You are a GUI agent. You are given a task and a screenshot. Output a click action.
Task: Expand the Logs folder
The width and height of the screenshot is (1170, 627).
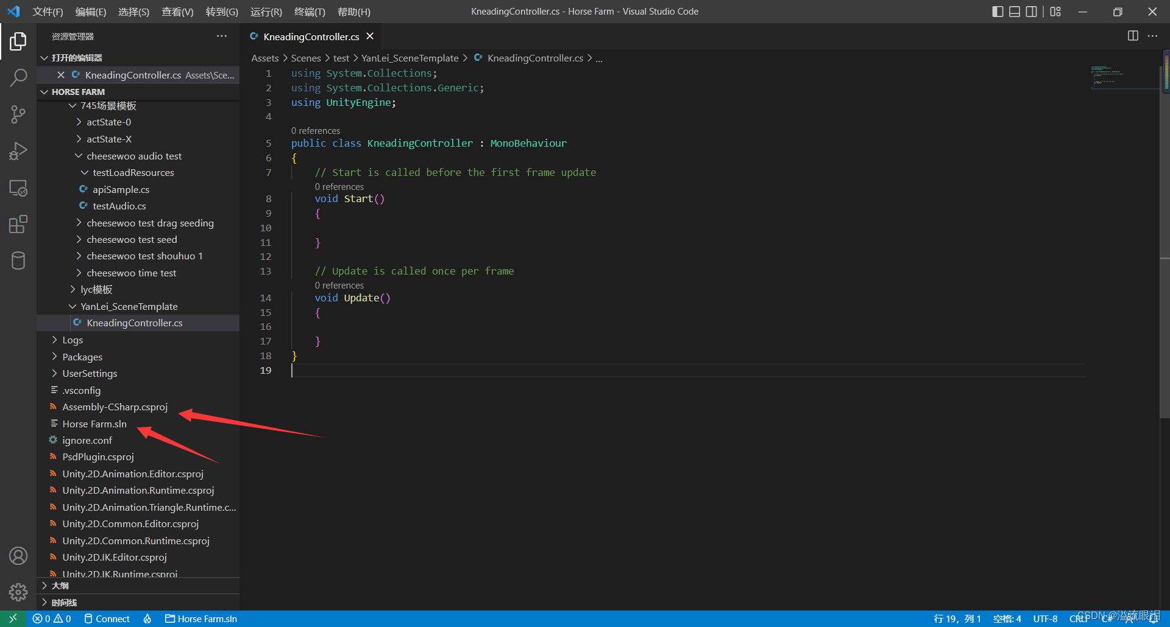click(x=138, y=340)
